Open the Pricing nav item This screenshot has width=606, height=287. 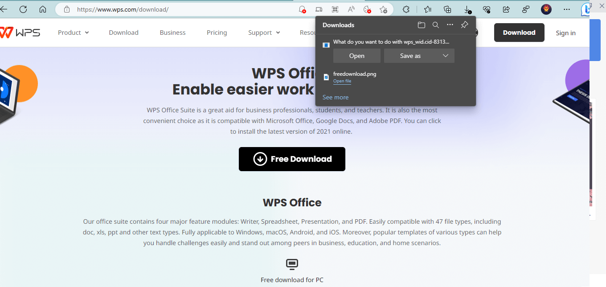217,33
